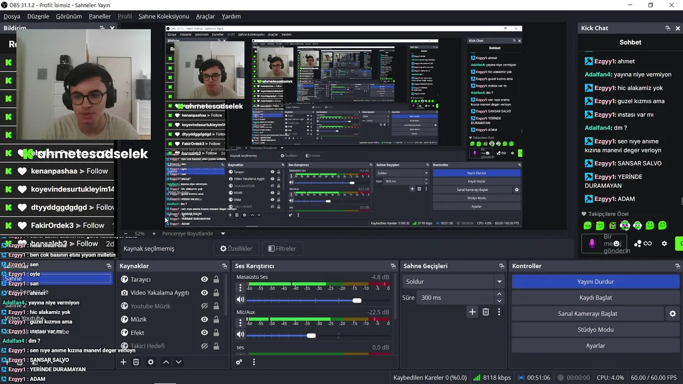683x384 pixels.
Task: Zoom out the preview with minus
Action: coord(126,234)
